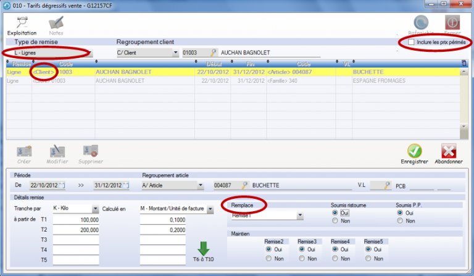Click the Enregistrer green checkmark icon
The image size is (474, 276).
414,153
